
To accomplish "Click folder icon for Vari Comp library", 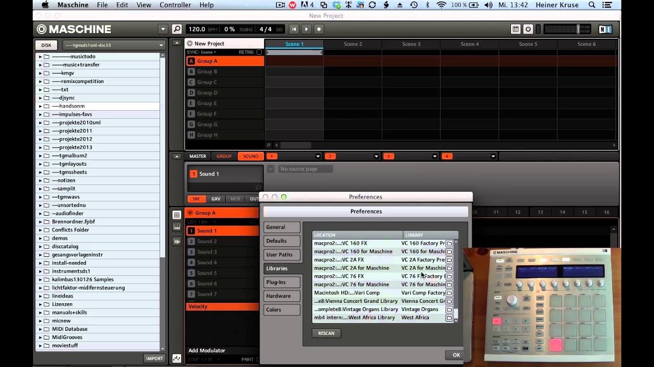I will click(x=449, y=293).
